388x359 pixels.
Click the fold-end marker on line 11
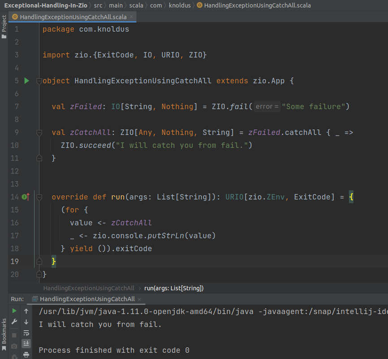coord(39,158)
